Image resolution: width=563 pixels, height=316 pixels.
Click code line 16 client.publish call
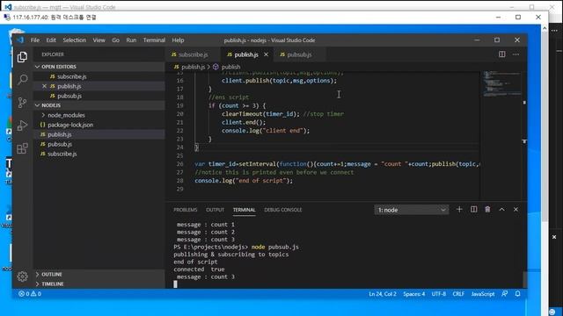click(280, 81)
